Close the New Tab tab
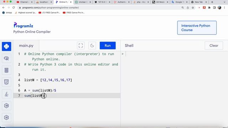The image size is (228, 128). coord(206,2)
